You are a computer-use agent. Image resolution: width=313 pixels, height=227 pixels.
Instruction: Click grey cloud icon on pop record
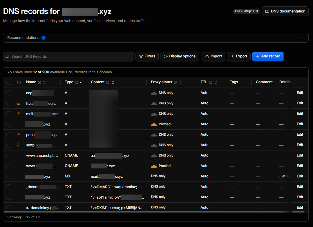(154, 135)
